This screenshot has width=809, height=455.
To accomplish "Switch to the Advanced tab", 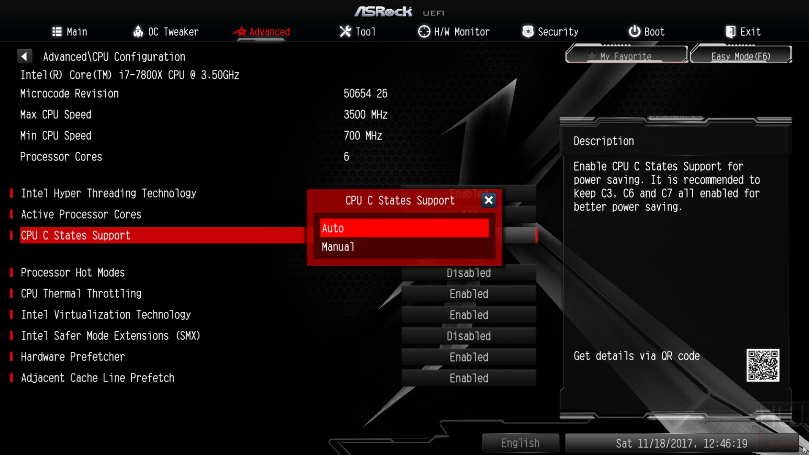I will [x=261, y=32].
